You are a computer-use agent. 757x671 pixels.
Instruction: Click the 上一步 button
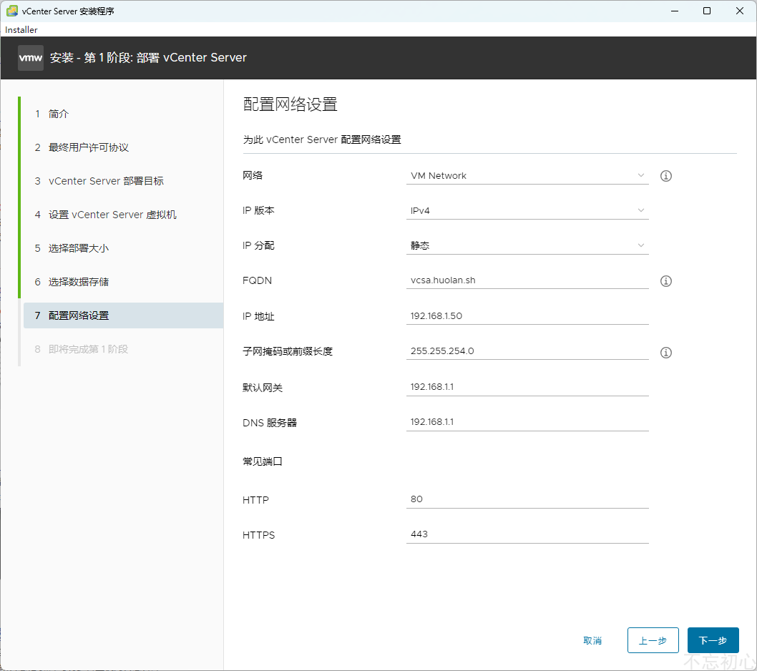pos(653,640)
